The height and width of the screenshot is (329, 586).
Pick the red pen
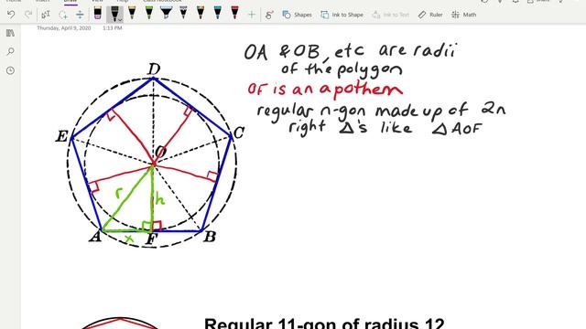click(234, 13)
